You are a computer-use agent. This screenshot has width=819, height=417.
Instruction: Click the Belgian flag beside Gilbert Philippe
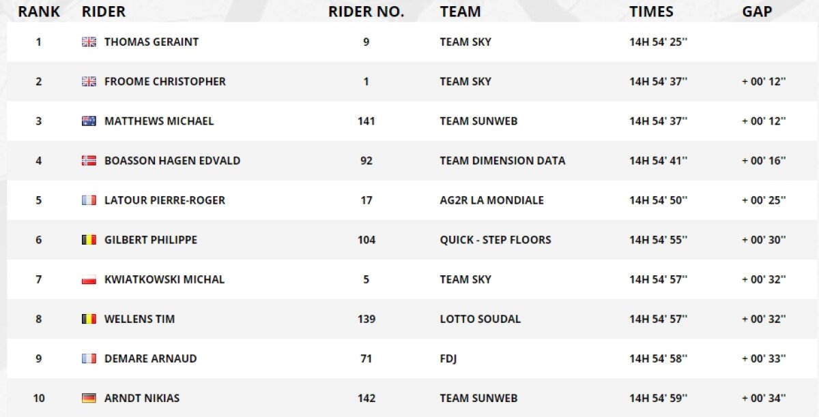(89, 240)
